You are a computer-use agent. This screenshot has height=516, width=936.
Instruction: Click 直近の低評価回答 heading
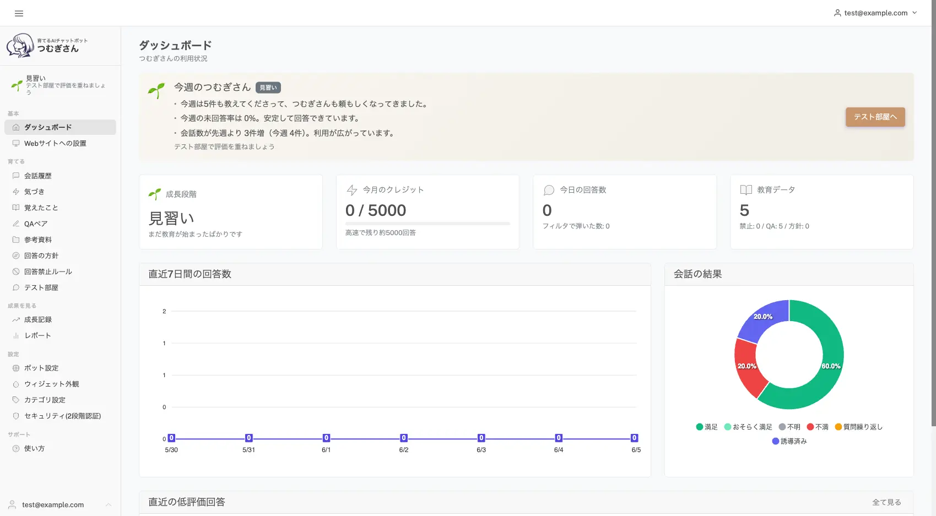click(x=187, y=502)
